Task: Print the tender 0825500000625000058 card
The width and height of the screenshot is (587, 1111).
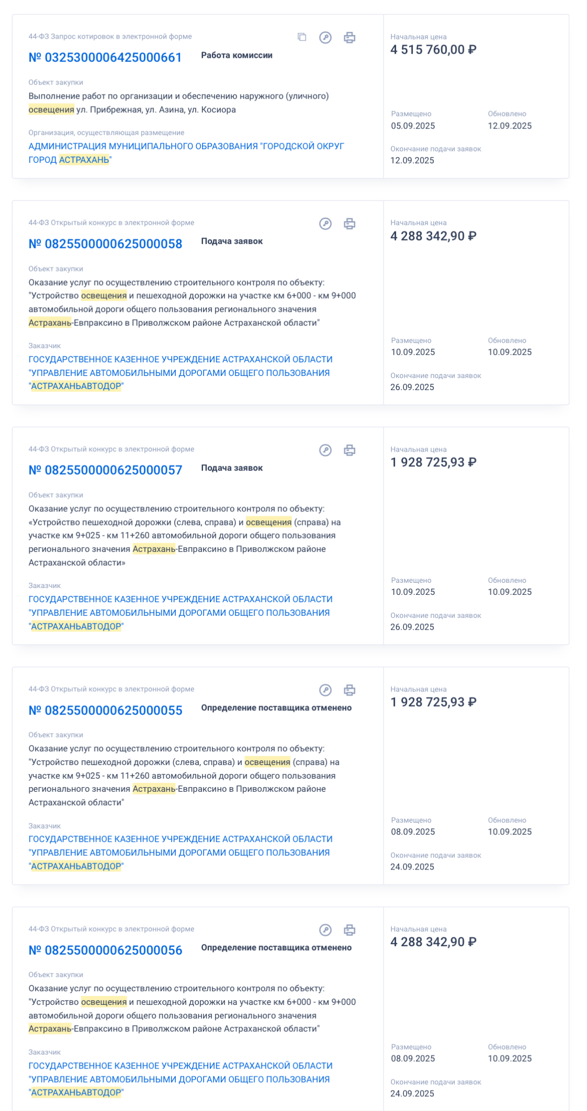Action: tap(349, 224)
